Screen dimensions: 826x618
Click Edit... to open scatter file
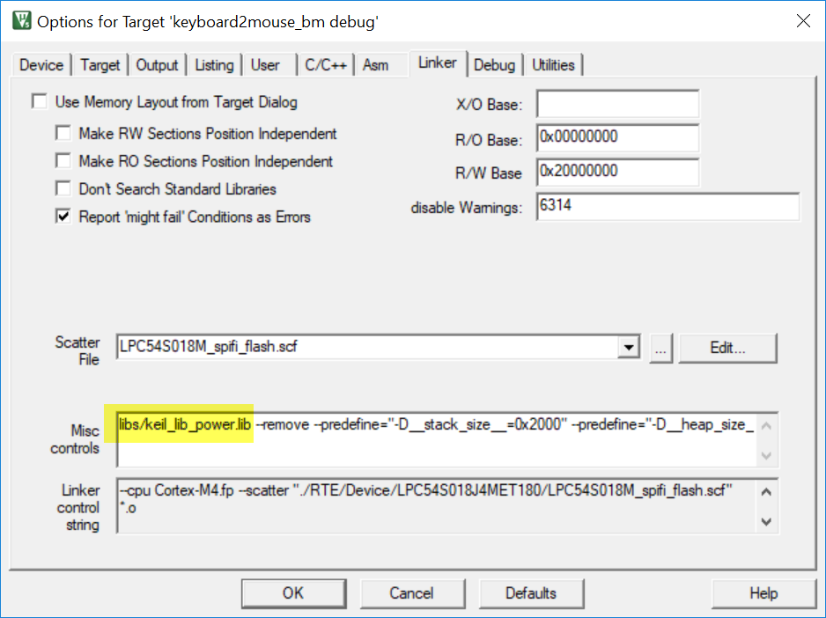click(728, 349)
